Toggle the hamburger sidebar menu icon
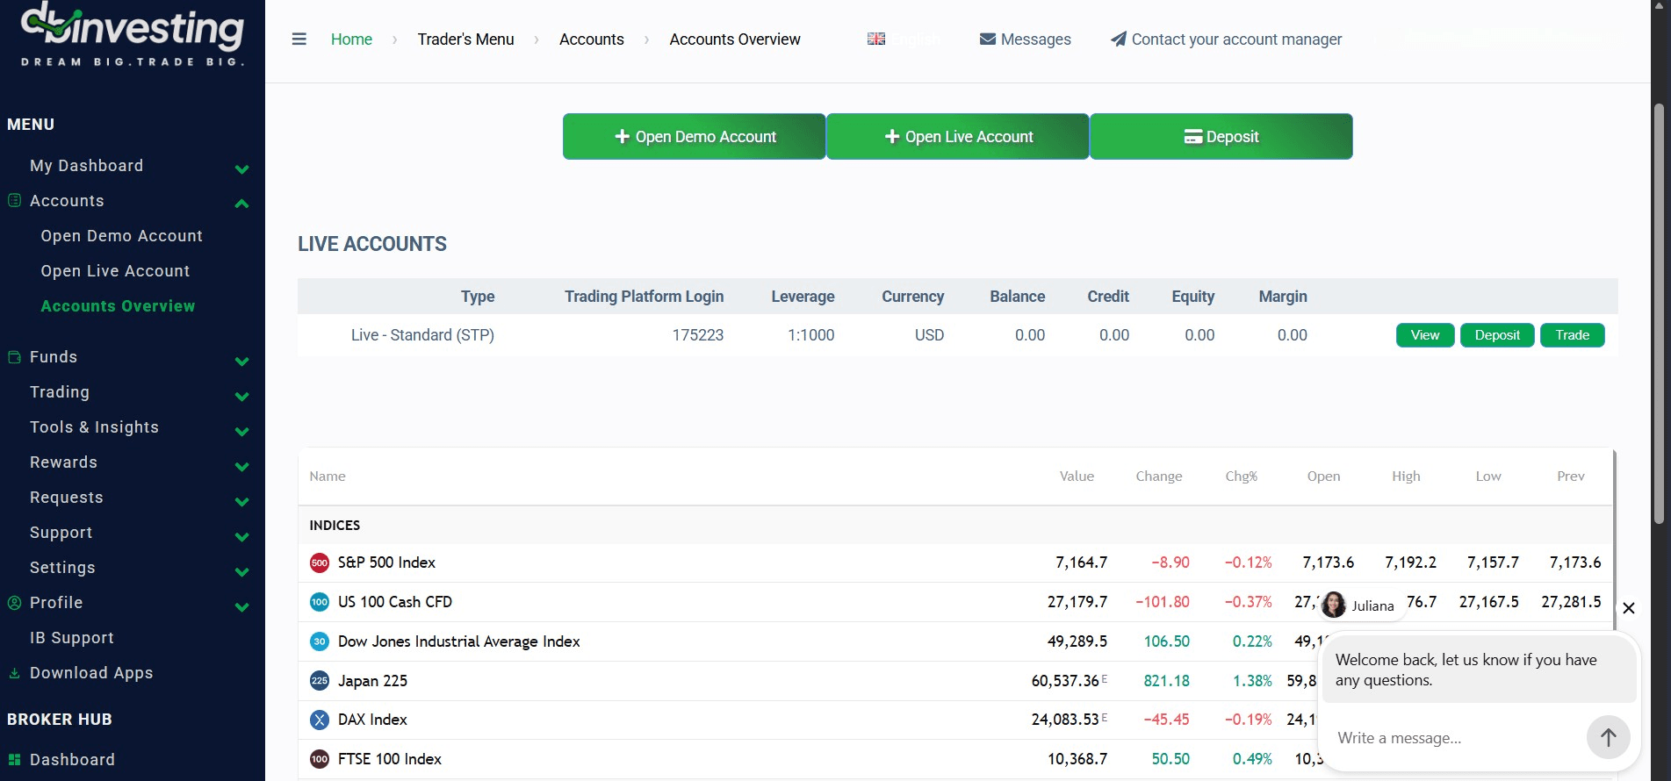1671x781 pixels. coord(299,39)
